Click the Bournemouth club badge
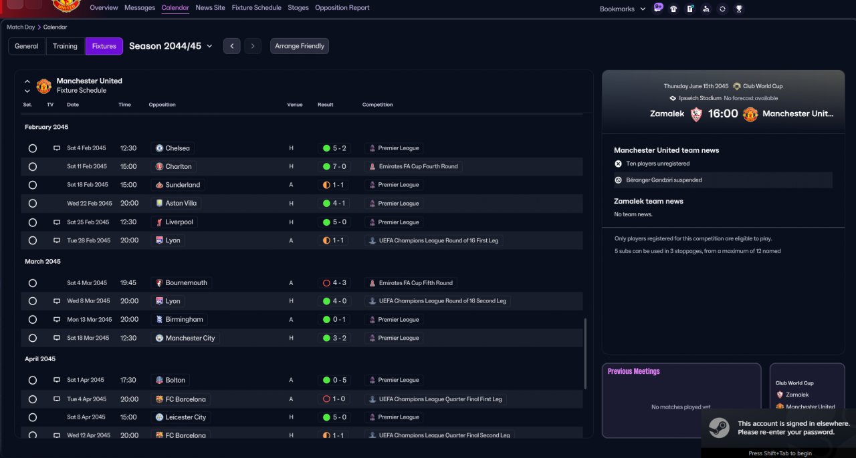Image resolution: width=856 pixels, height=458 pixels. (x=159, y=283)
